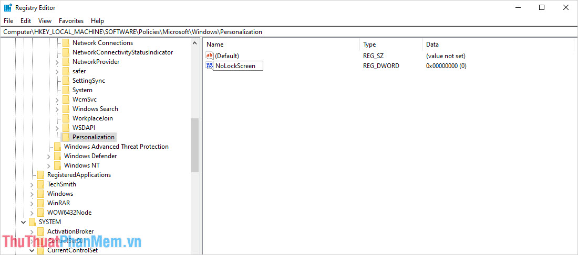Click the (Default) string value icon
The width and height of the screenshot is (578, 255).
209,56
